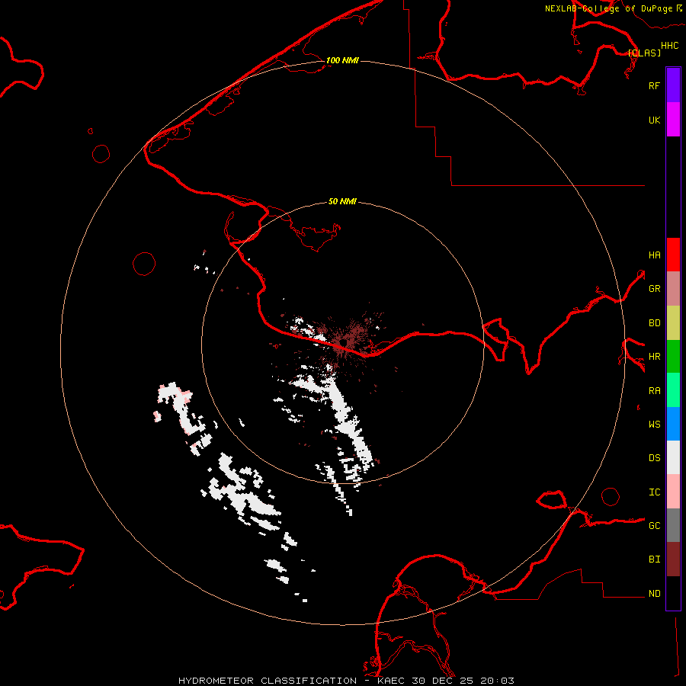Viewport: 686px width, 686px height.
Task: Click the BD legend label
Action: [654, 323]
